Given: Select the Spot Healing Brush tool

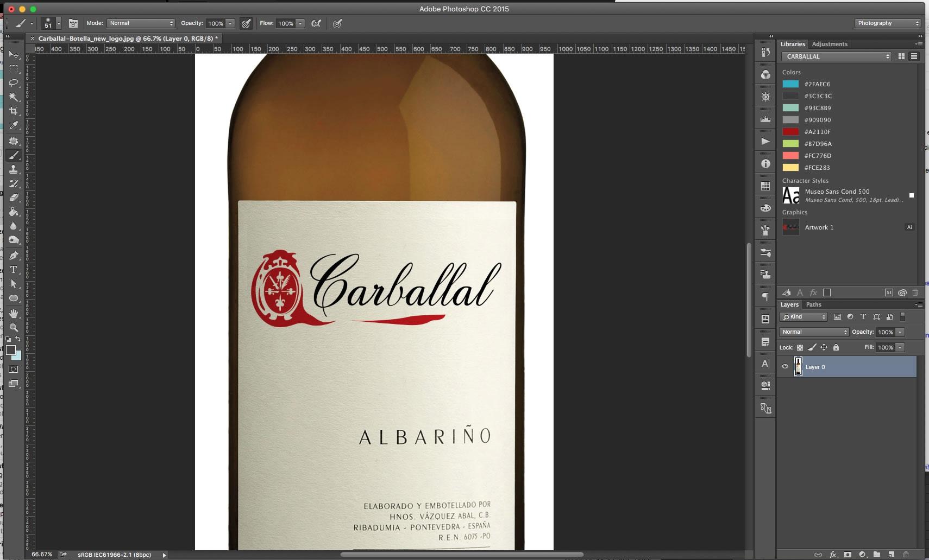Looking at the screenshot, I should (x=14, y=141).
